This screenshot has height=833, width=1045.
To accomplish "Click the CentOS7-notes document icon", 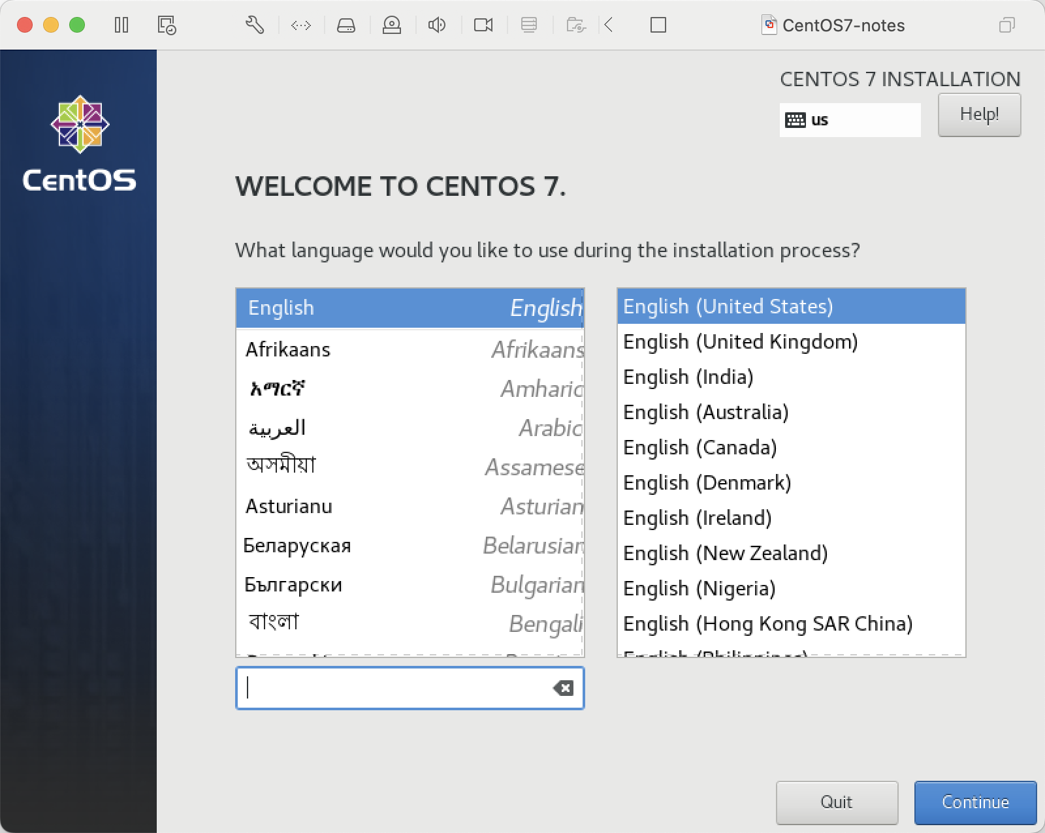I will pos(769,25).
